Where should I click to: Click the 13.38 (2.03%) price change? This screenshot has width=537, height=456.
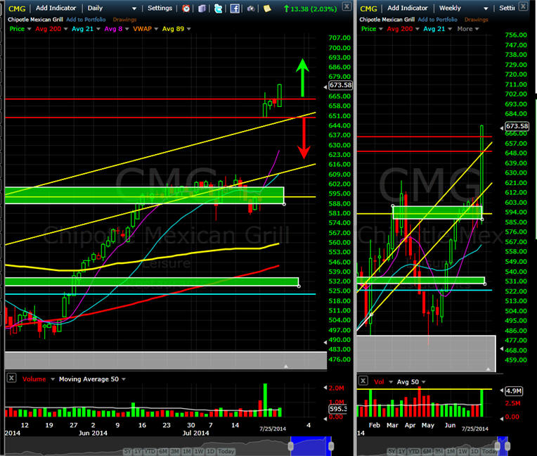(310, 8)
